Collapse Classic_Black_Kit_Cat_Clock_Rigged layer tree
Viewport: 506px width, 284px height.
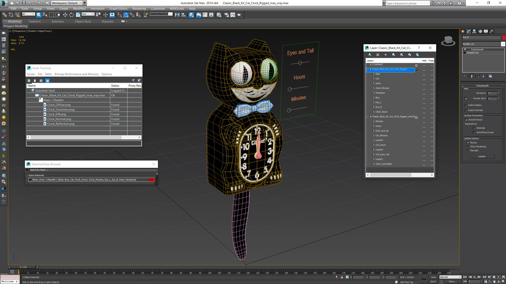pos(368,69)
